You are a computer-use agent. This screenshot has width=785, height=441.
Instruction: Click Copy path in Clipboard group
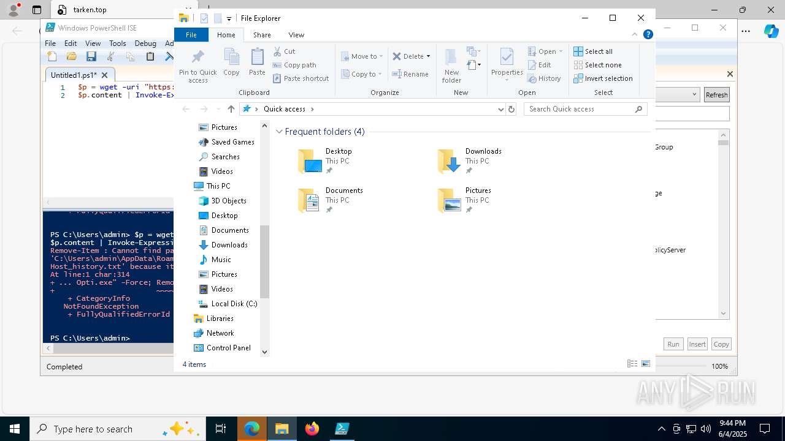coord(294,65)
